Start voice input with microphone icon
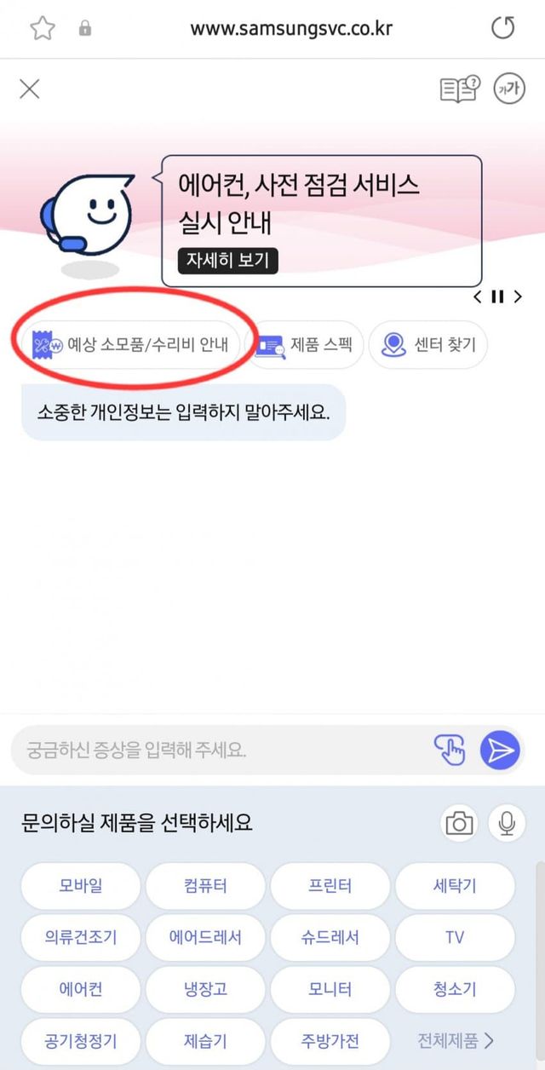 [x=507, y=823]
